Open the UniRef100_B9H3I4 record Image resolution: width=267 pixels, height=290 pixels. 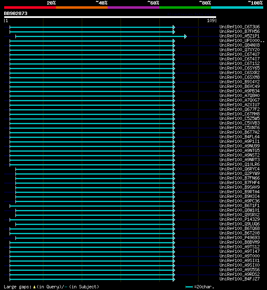click(239, 196)
